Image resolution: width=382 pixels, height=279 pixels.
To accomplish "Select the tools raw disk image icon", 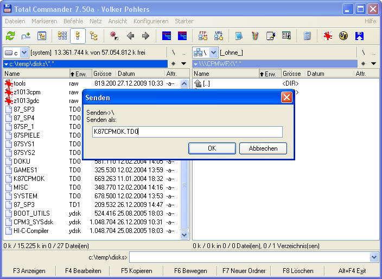I will click(x=9, y=83).
